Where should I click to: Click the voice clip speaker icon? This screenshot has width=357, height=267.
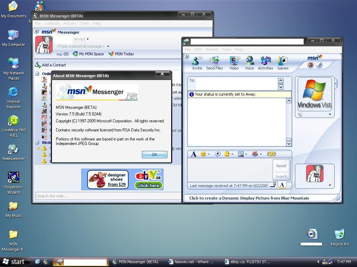coord(218,154)
